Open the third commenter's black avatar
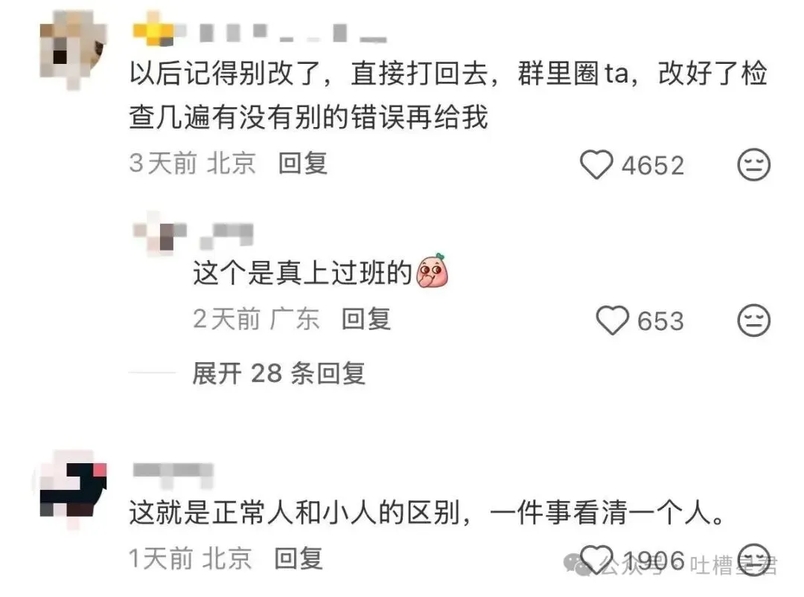804x597 pixels. coord(73,490)
